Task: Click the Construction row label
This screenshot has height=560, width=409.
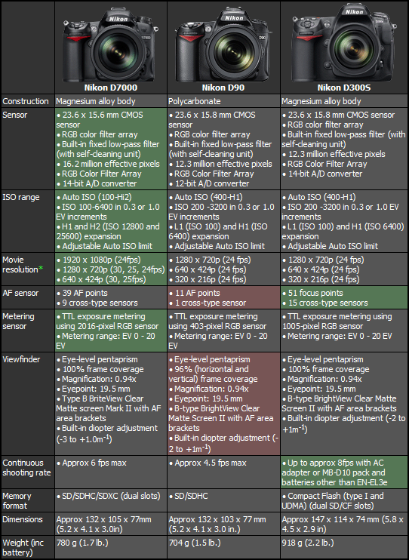Action: (x=26, y=101)
